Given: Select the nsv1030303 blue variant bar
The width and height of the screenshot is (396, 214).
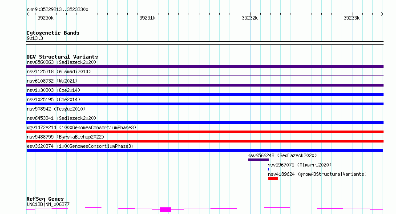Looking at the screenshot, I should point(205,95).
